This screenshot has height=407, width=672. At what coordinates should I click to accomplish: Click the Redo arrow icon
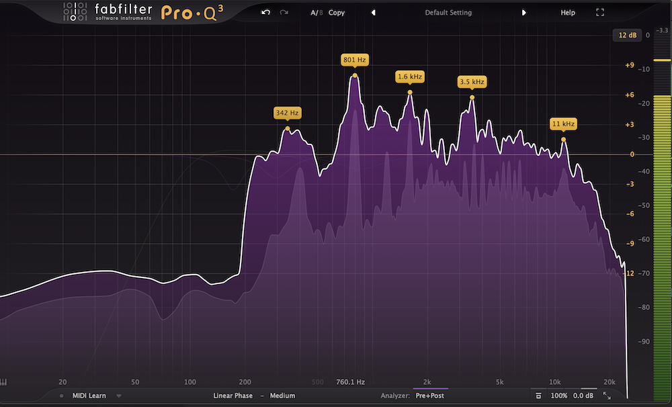click(284, 12)
